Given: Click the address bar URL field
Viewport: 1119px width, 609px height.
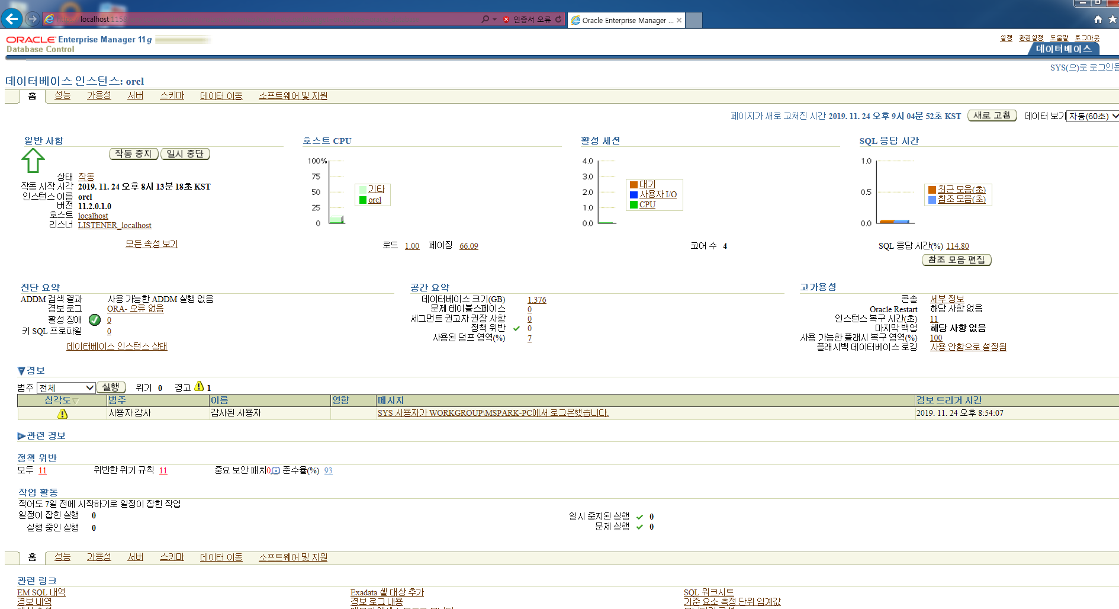Looking at the screenshot, I should pyautogui.click(x=261, y=19).
